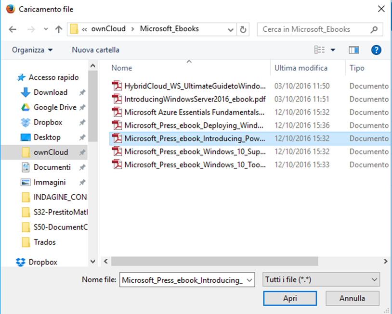Click the search magnifier icon
392x314 pixels.
[374, 29]
